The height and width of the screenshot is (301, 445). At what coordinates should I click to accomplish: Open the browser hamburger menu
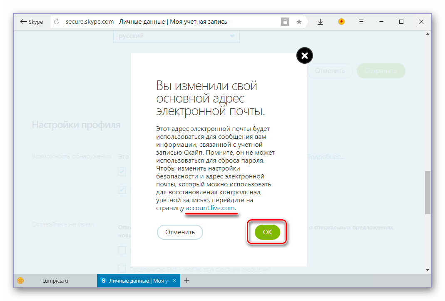pyautogui.click(x=361, y=22)
